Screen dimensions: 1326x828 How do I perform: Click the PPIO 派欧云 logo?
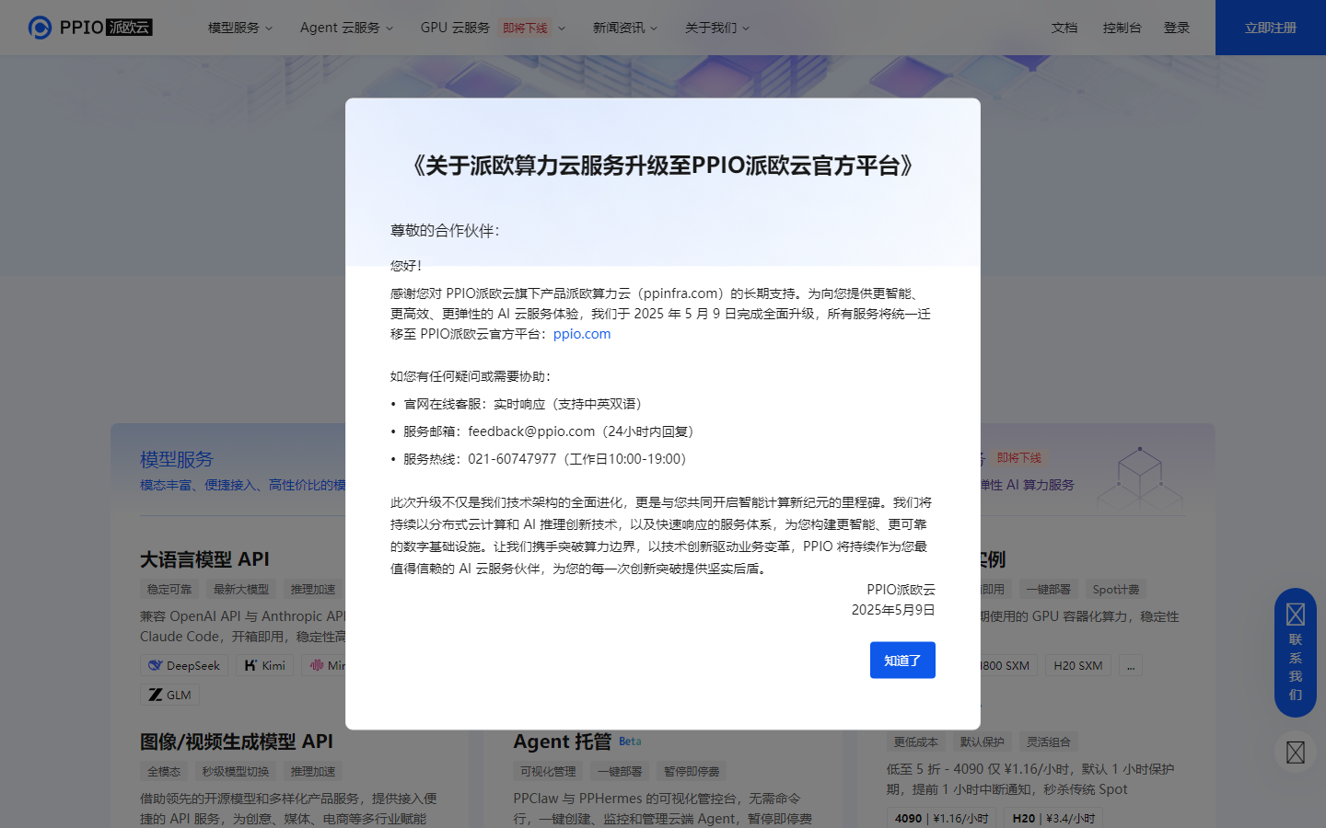click(90, 28)
